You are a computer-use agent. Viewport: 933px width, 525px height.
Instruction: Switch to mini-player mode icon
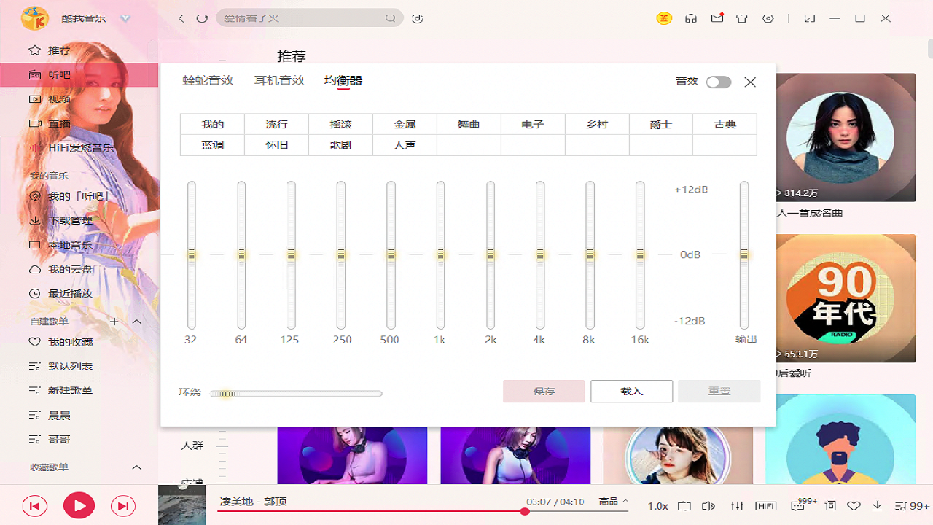(x=809, y=18)
